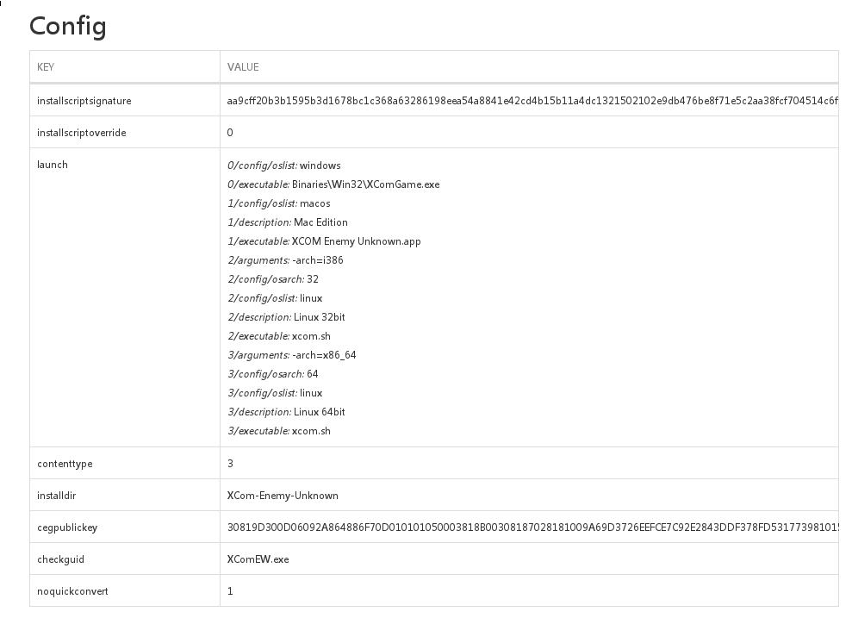Click the XCom-Enemy-Unknown installdir value
852x618 pixels.
283,496
